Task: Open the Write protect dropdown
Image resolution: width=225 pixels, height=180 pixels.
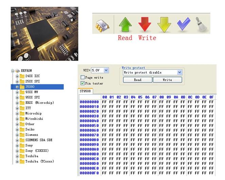Action: 179,73
